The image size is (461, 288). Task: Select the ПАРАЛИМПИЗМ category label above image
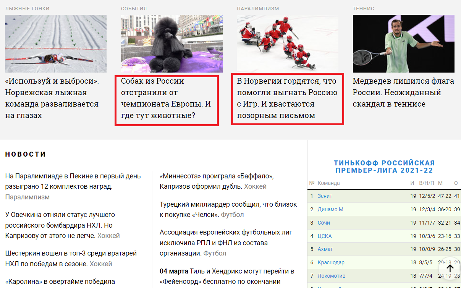[x=258, y=8]
